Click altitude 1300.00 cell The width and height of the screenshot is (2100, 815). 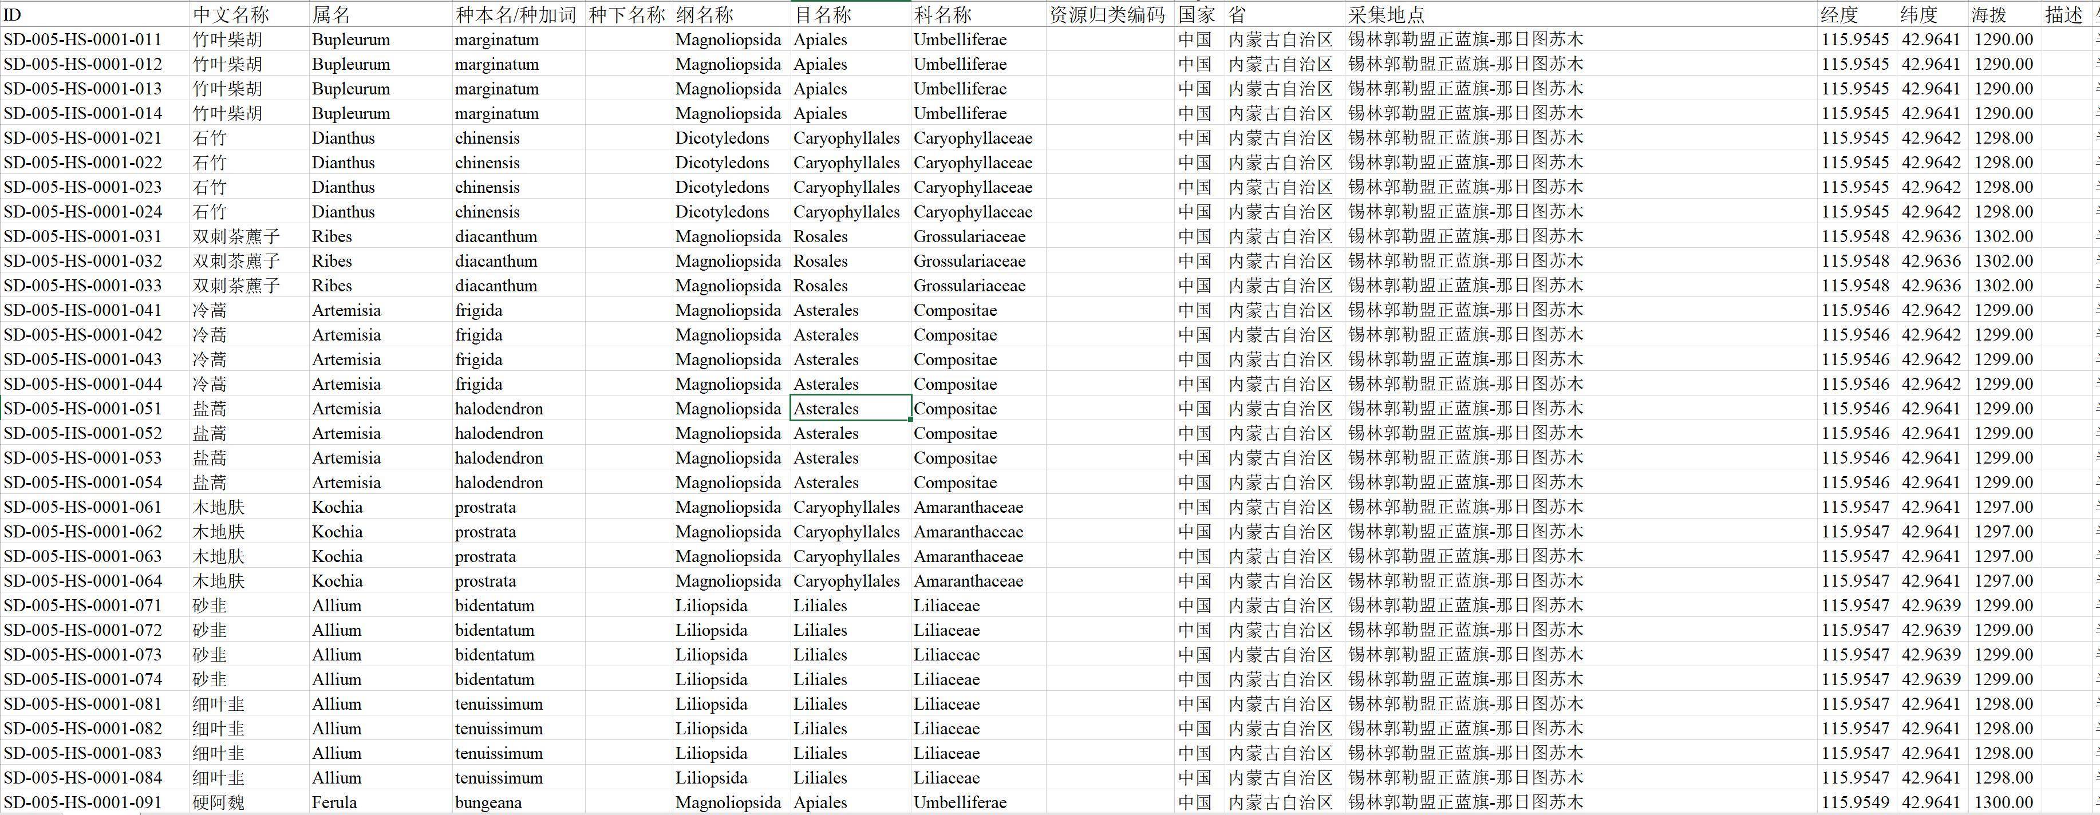tap(2003, 802)
